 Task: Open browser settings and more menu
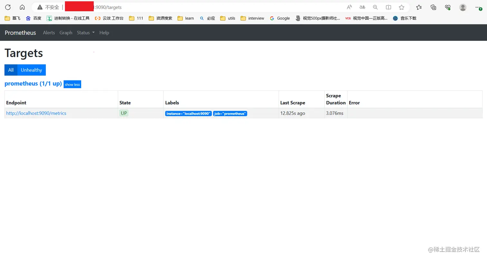click(478, 7)
